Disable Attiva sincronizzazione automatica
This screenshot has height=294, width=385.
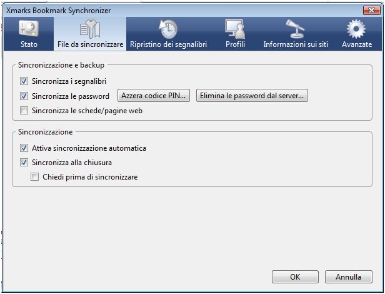pyautogui.click(x=24, y=149)
